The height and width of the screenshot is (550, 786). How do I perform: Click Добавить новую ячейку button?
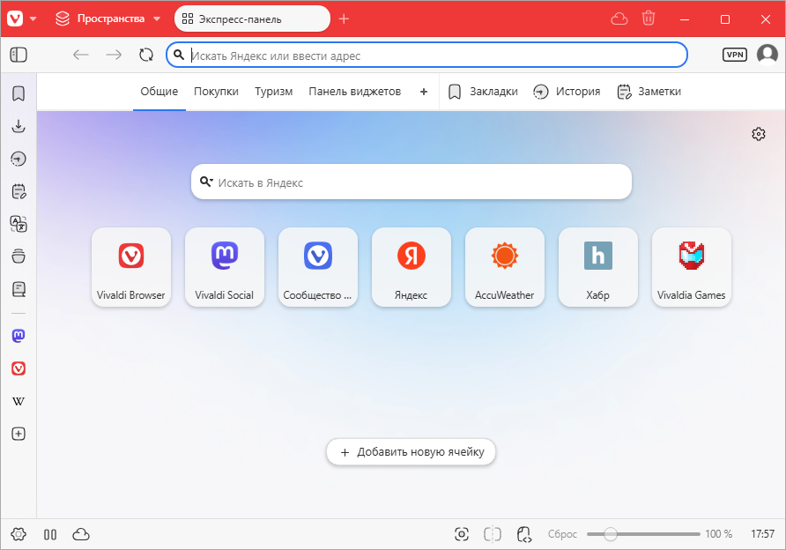click(411, 451)
